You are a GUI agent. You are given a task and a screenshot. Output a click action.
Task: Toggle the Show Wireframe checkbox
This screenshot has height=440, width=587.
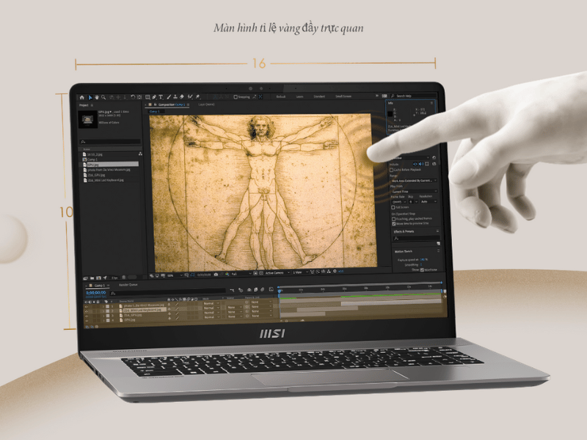(422, 270)
